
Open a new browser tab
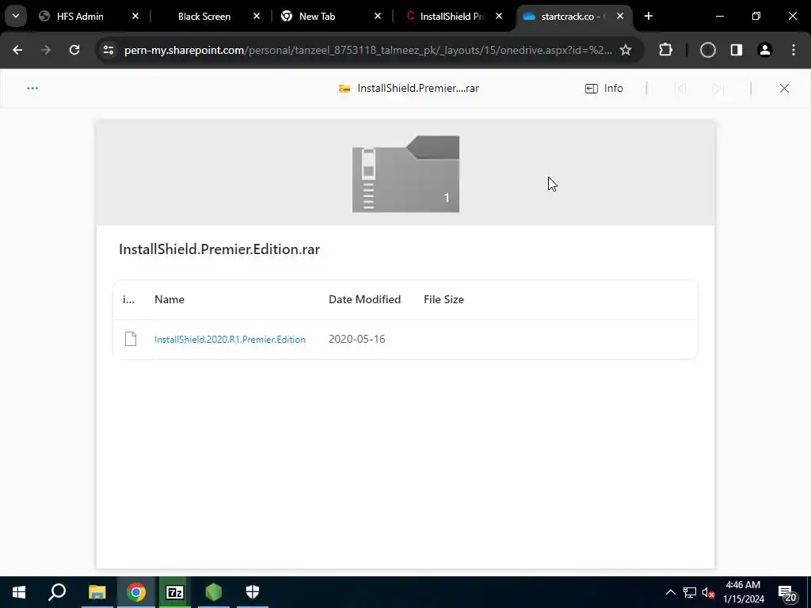648,17
